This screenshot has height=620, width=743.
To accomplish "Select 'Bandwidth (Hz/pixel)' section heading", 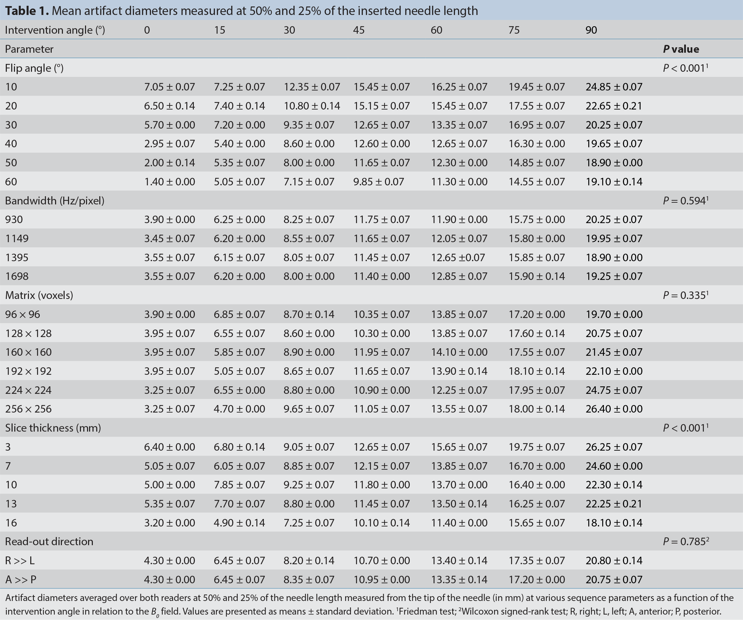I will (x=55, y=201).
